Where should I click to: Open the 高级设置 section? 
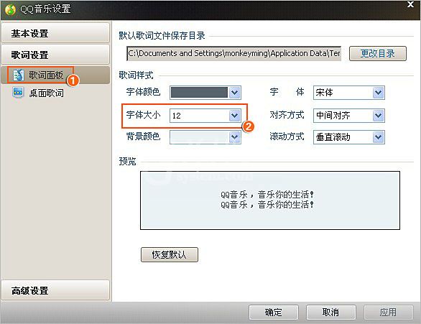[x=55, y=290]
